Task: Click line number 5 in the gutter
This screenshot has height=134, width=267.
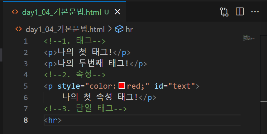Action: tap(25, 86)
